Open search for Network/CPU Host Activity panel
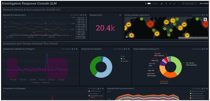 tap(25, 15)
